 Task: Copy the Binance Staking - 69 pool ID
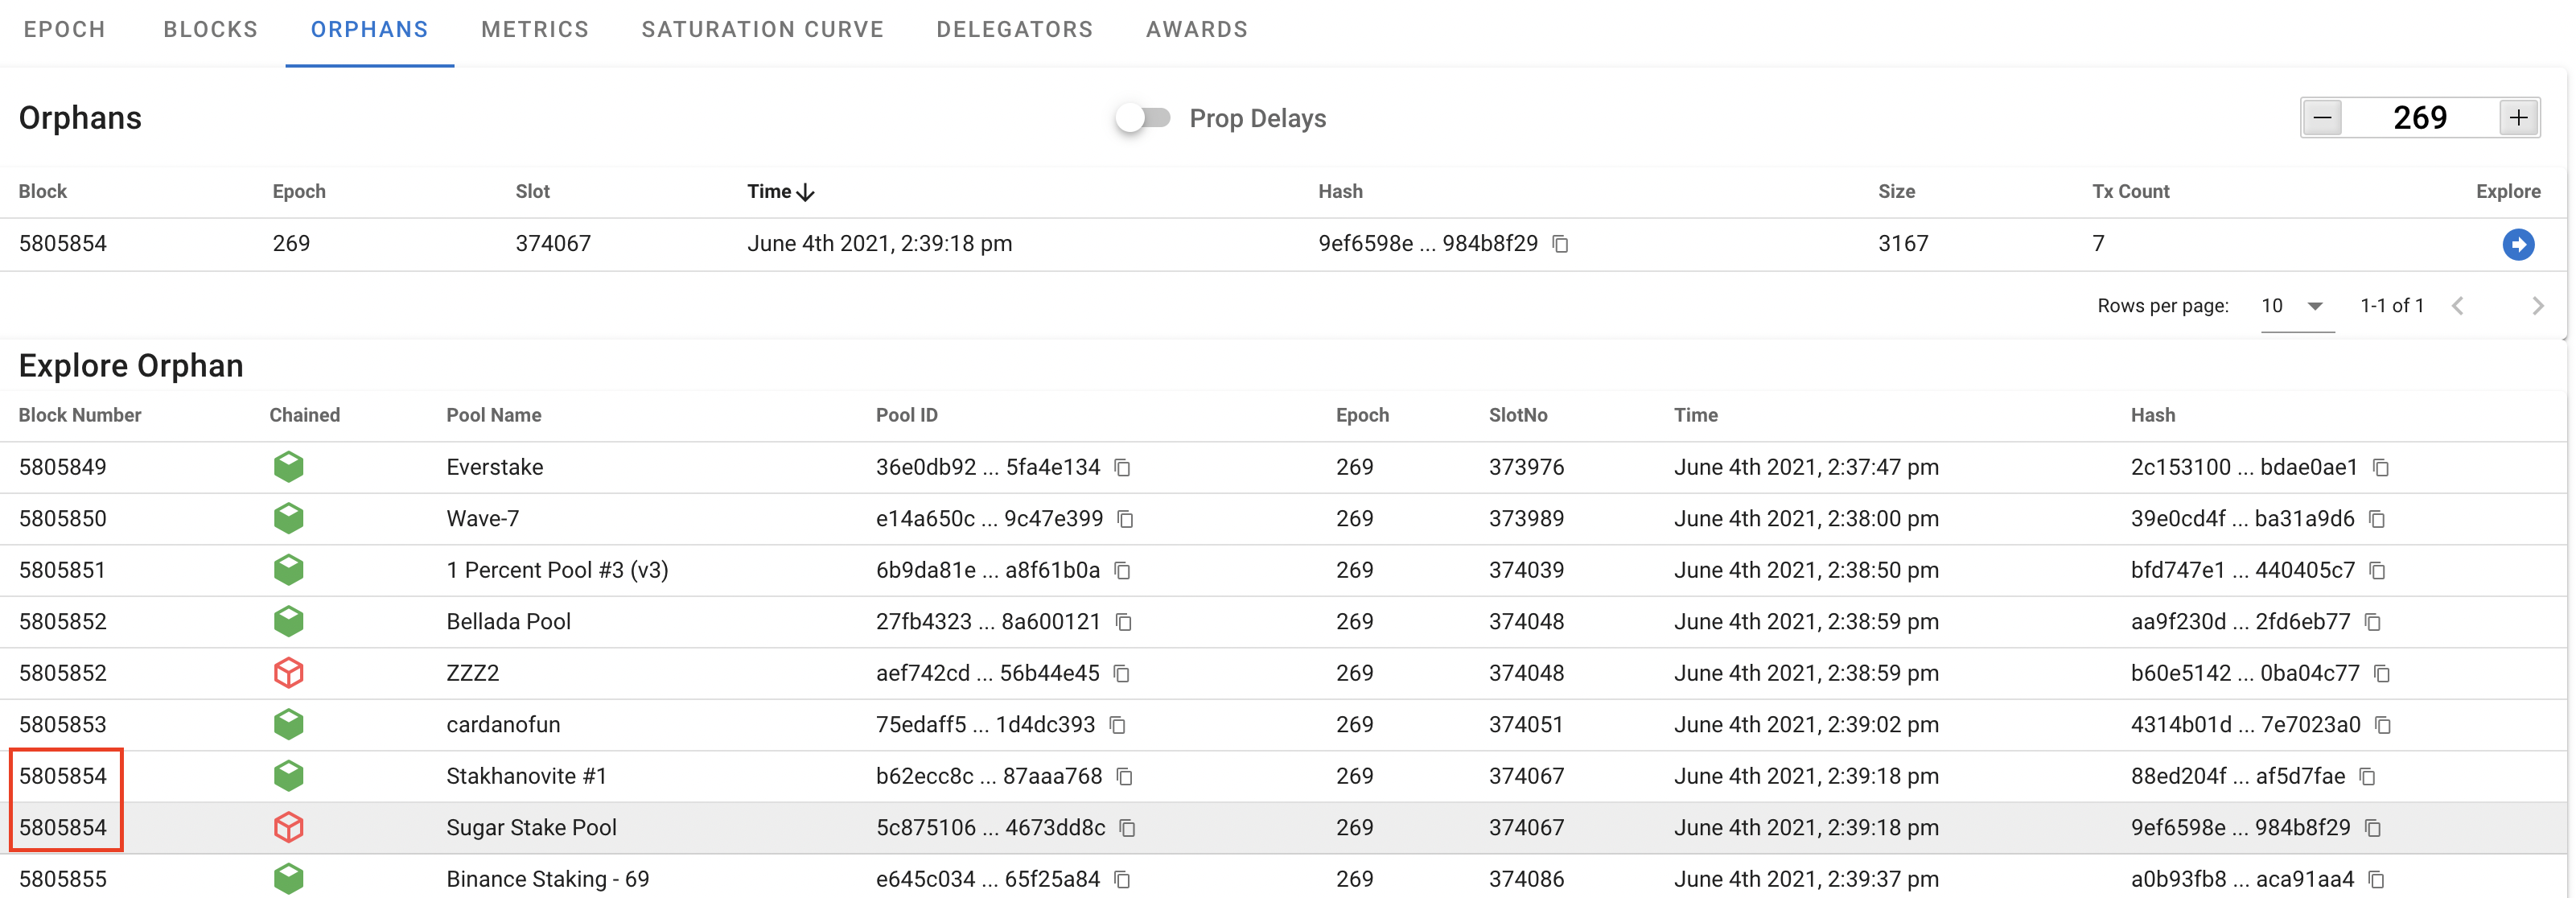[1123, 880]
